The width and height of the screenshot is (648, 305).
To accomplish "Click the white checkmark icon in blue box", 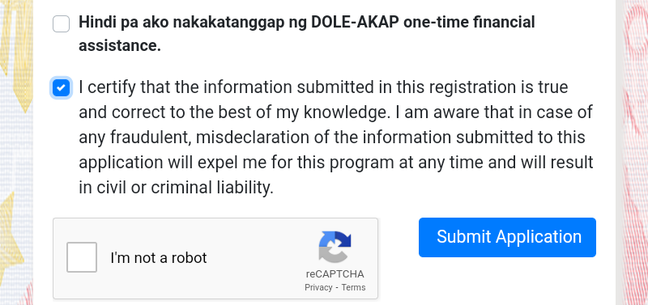I will [x=62, y=87].
